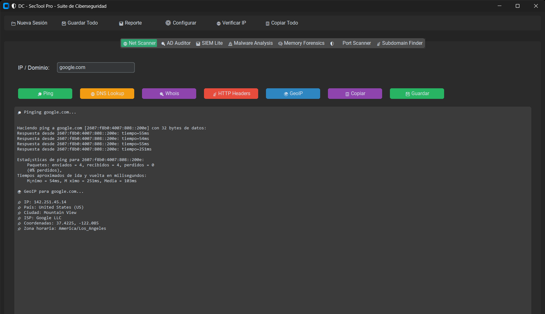Click the folder icon beside Nueva Sesión
Screen dimensions: 545x314
(x=13, y=24)
